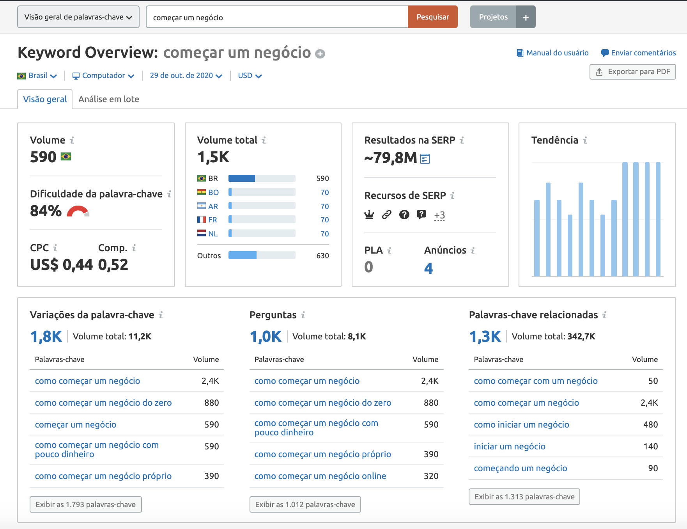Open the USD currency dropdown
687x529 pixels.
250,76
